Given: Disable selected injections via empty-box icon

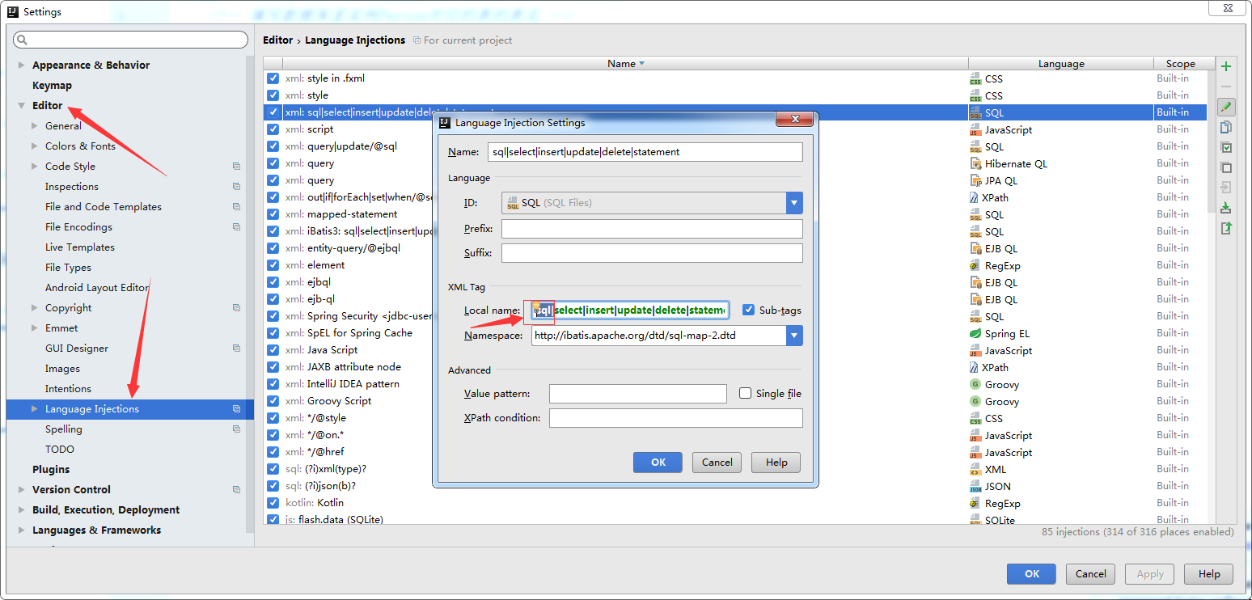Looking at the screenshot, I should 1226,167.
